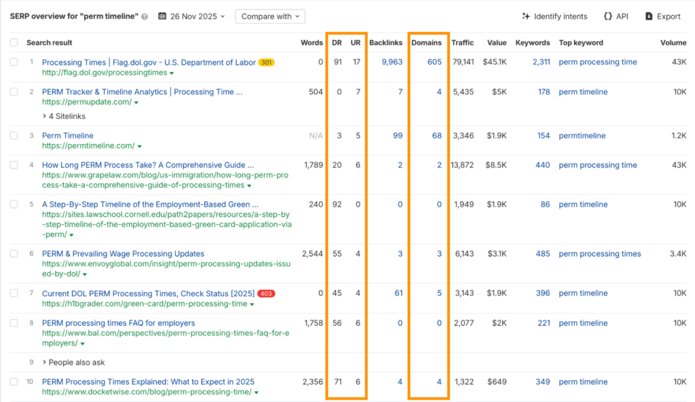Select checkbox for Perm Timeline result row
This screenshot has width=695, height=402.
click(14, 136)
